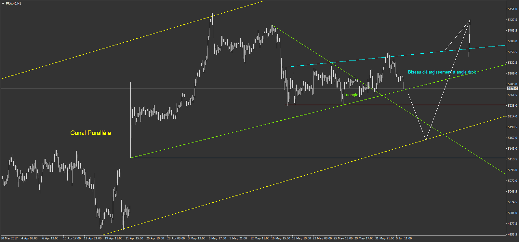Click the '29 May 17:00' time axis label
Image resolution: width=519 pixels, height=242 pixels.
(364, 238)
